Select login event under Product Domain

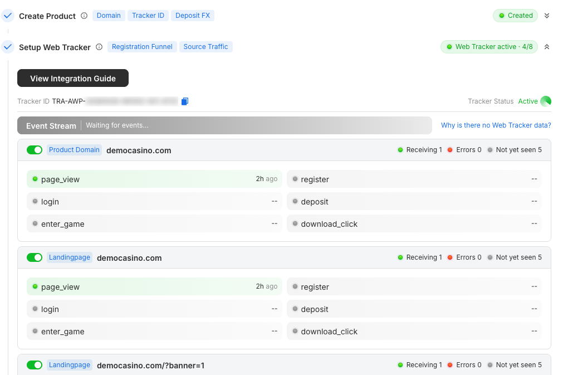154,201
